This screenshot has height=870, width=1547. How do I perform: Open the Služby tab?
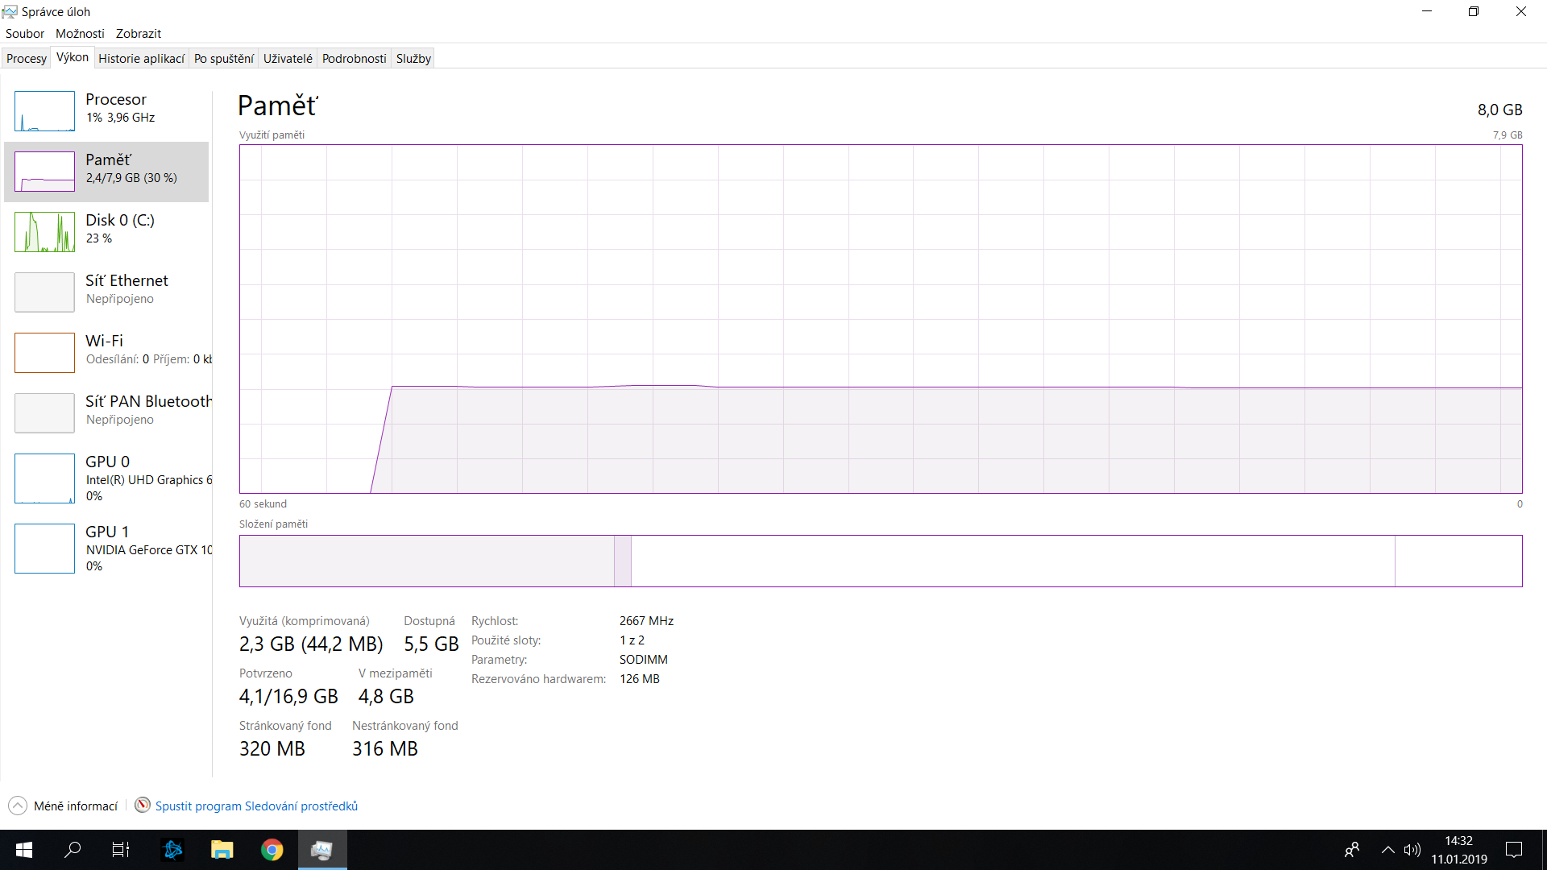pyautogui.click(x=413, y=59)
